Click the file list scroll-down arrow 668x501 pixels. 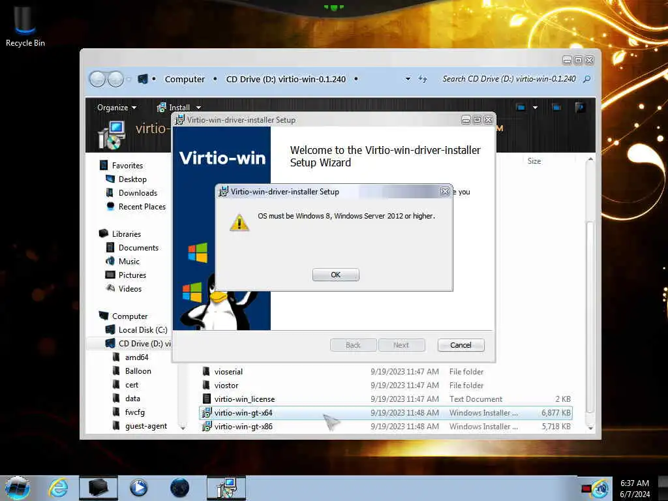tap(590, 427)
